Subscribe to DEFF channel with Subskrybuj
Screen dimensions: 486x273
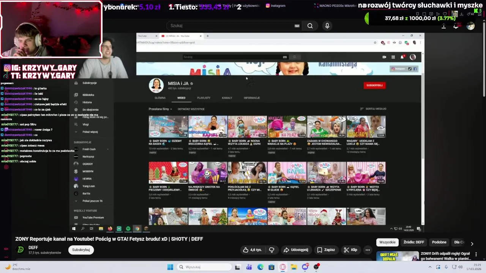(81, 250)
